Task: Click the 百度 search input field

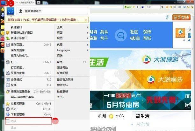Action: (153, 7)
